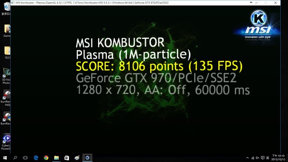
Task: Launch Google Chrome from the taskbar
Action: click(x=46, y=158)
